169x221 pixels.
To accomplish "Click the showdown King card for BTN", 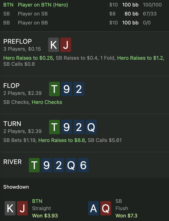I will coord(10,208).
